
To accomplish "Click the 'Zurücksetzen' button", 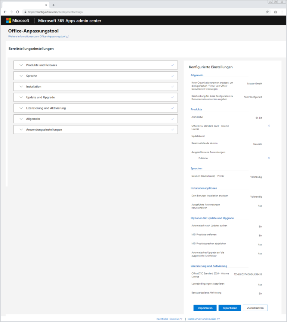I will (x=256, y=308).
